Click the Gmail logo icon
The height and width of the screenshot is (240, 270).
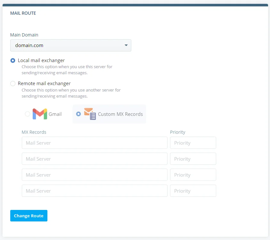click(39, 114)
